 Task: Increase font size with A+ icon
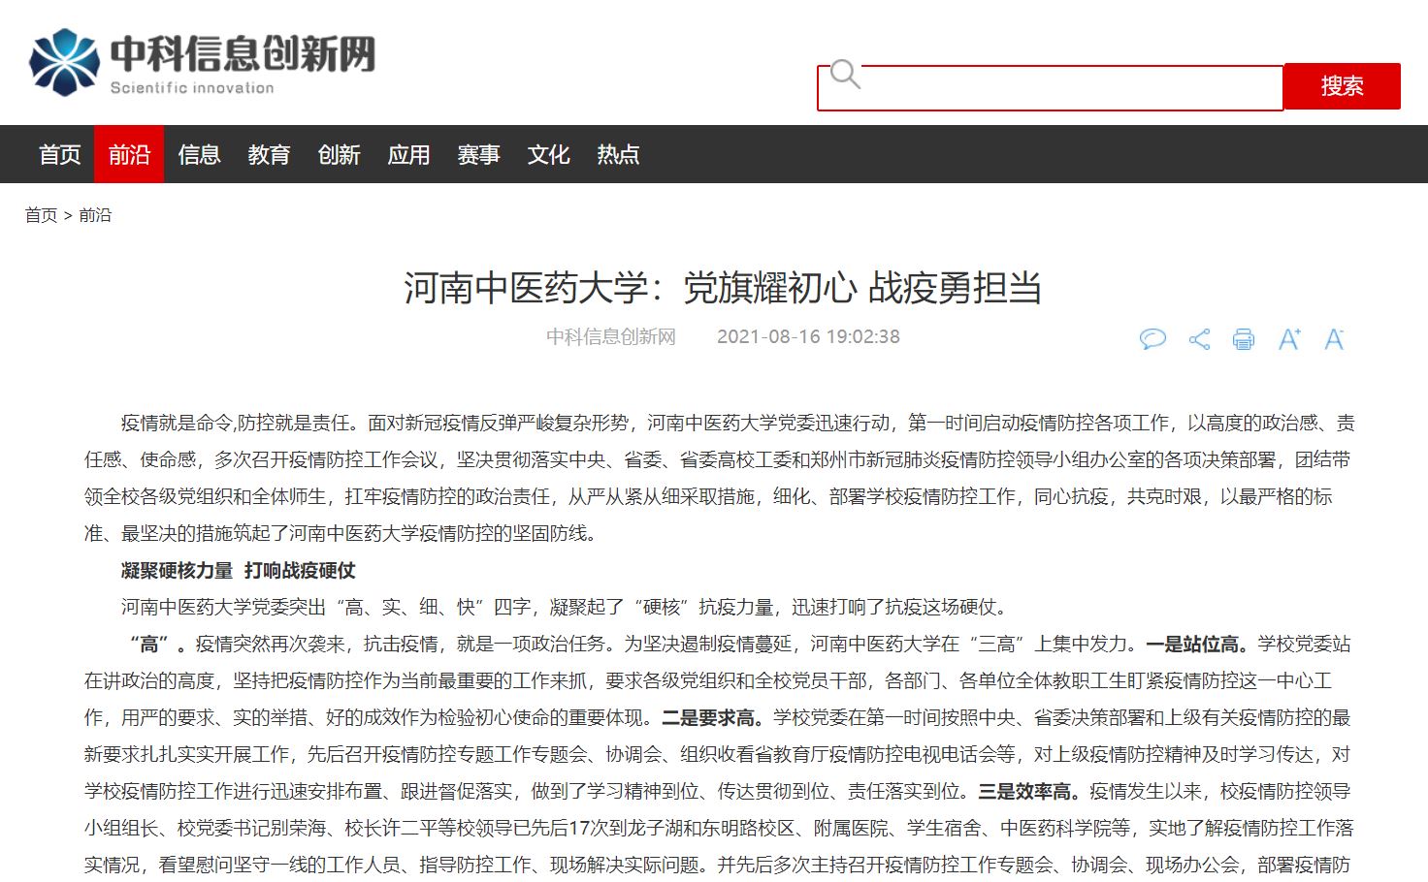click(x=1289, y=339)
